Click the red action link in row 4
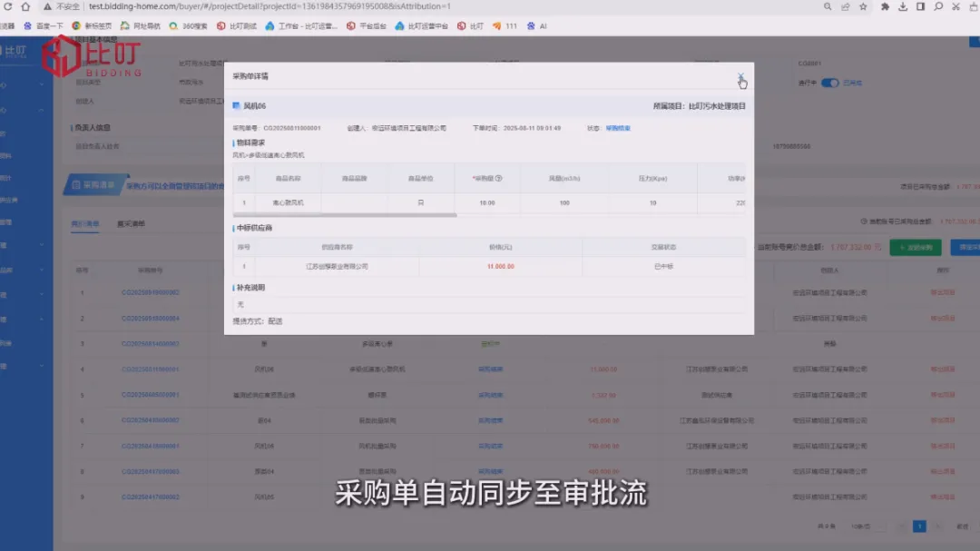 point(943,369)
